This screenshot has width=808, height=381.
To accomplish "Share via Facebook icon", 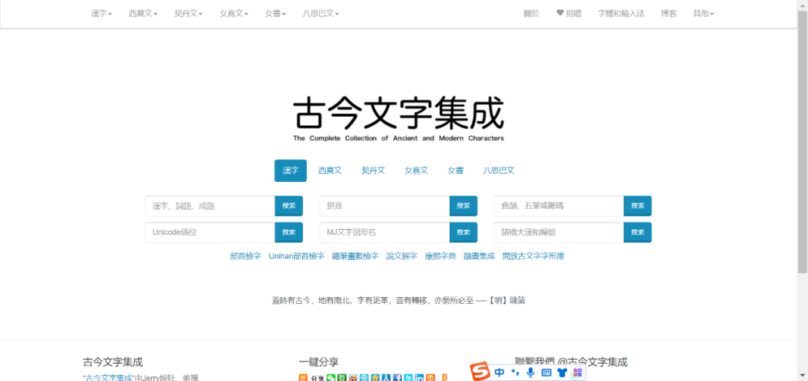I will coord(397,378).
